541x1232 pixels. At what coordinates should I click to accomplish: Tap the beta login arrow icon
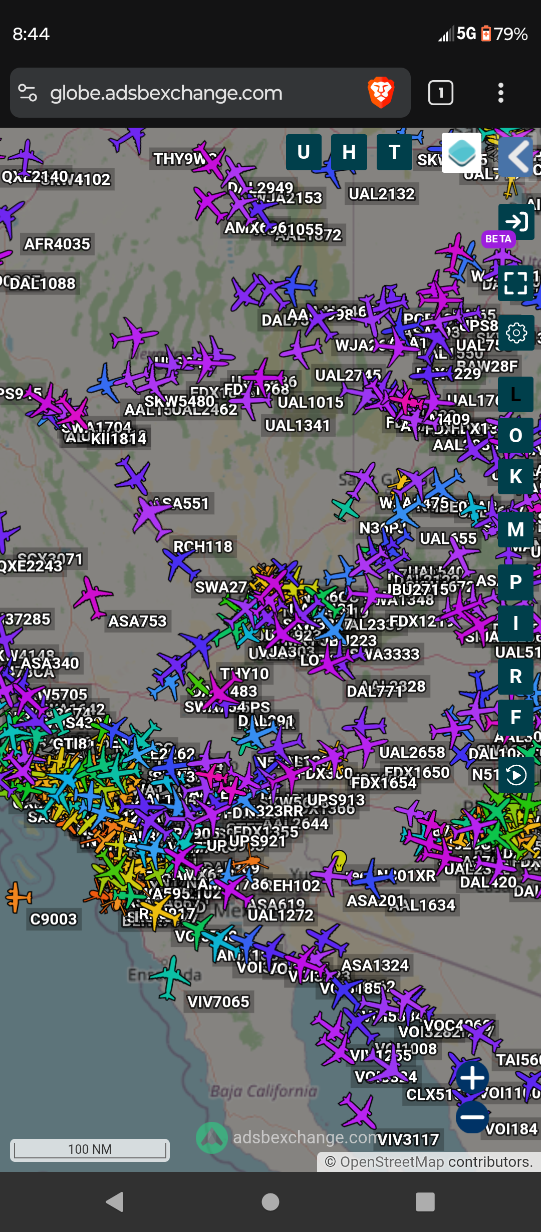tap(516, 221)
